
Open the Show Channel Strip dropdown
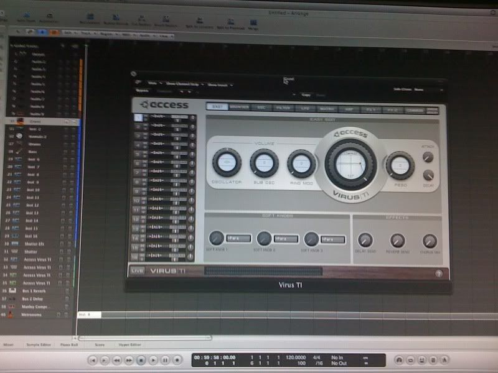[183, 83]
